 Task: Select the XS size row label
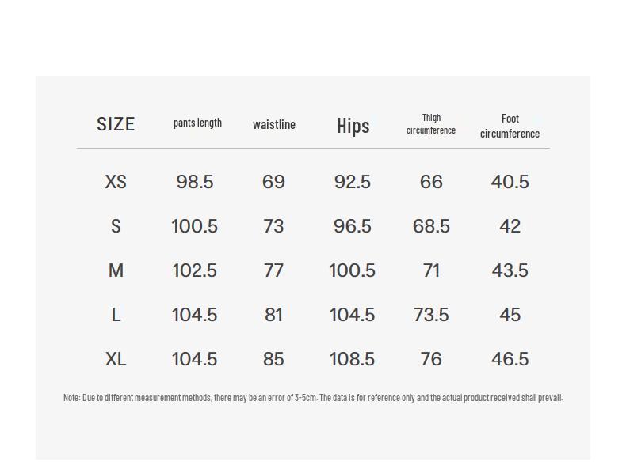pos(116,182)
